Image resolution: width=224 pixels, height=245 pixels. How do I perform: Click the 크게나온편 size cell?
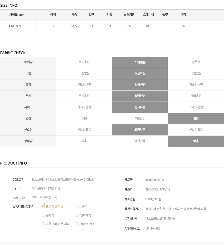[x=196, y=107]
